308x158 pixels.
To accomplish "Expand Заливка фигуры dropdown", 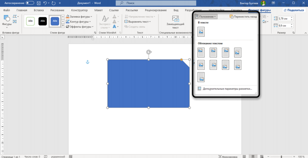I will click(79, 17).
